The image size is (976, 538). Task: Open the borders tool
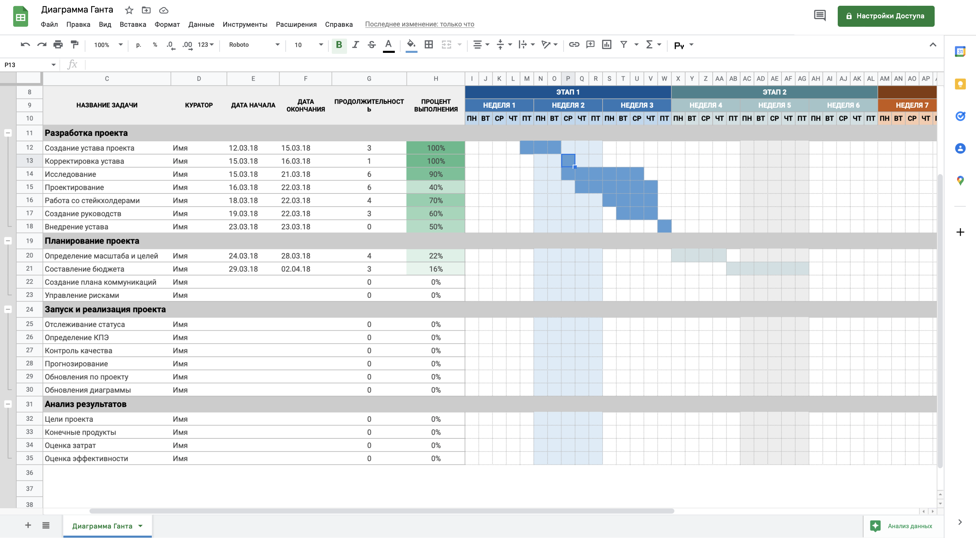(x=428, y=45)
